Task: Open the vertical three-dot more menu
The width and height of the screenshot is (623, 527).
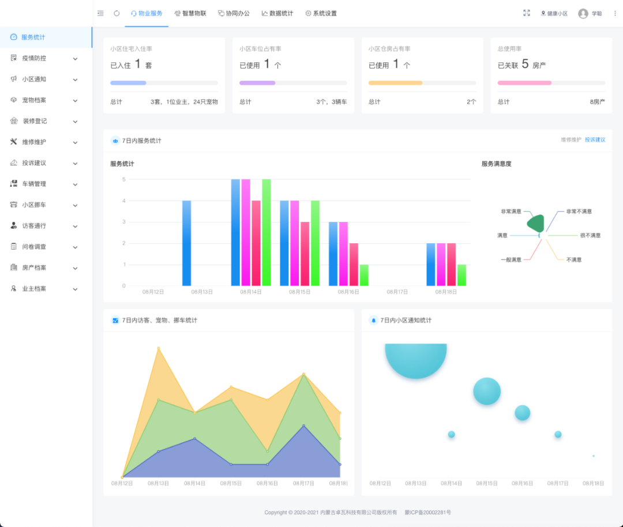Action: click(615, 13)
